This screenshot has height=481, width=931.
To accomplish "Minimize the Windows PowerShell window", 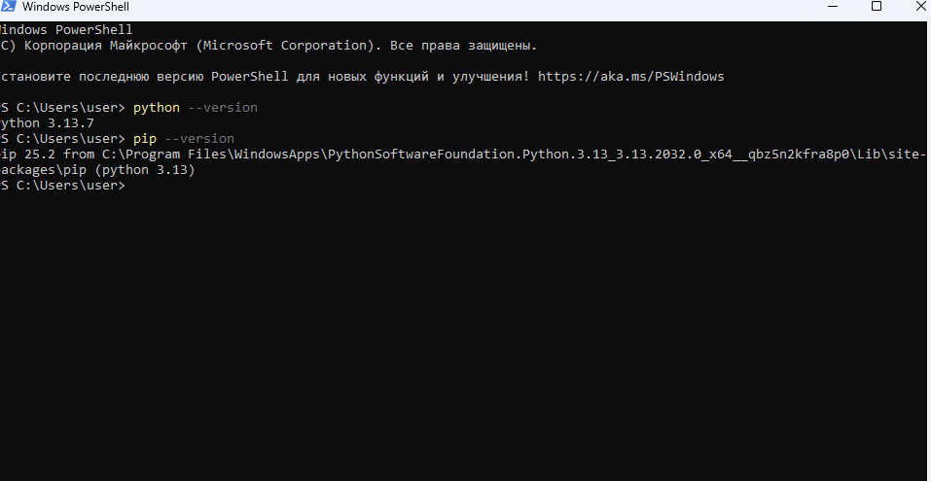I will click(833, 7).
